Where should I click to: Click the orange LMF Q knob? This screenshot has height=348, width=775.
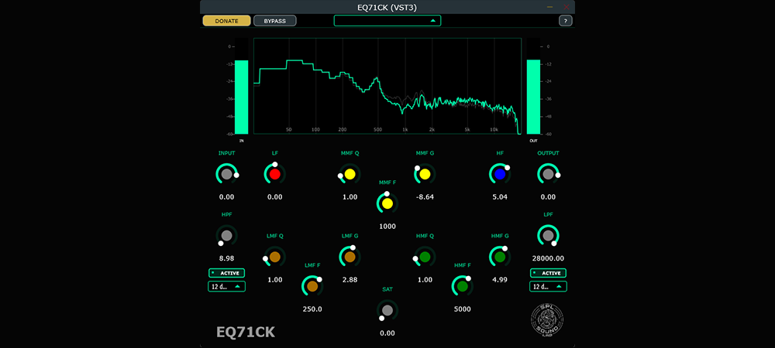pyautogui.click(x=275, y=257)
